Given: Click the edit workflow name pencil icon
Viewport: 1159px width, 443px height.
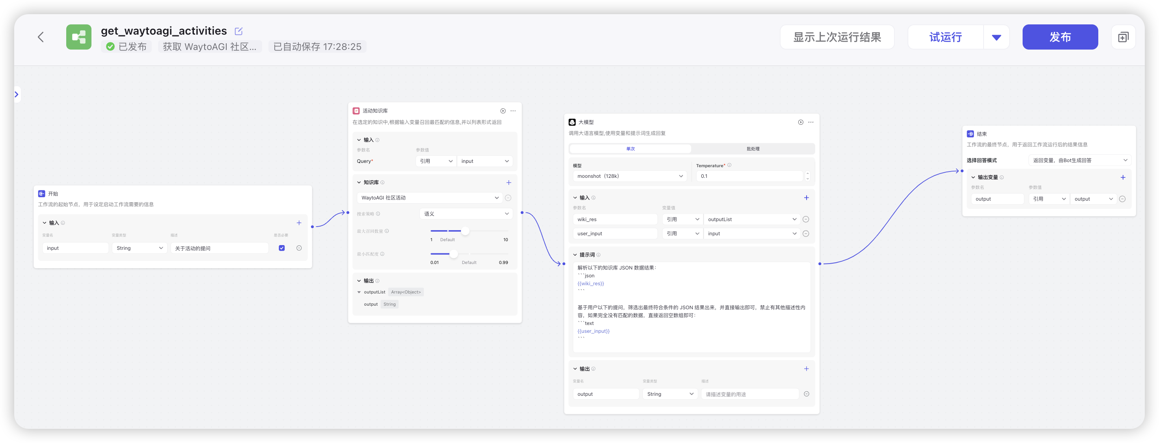Looking at the screenshot, I should [239, 31].
